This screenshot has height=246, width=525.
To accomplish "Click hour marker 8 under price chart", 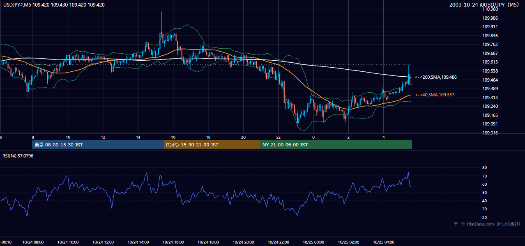I will pos(33,137).
